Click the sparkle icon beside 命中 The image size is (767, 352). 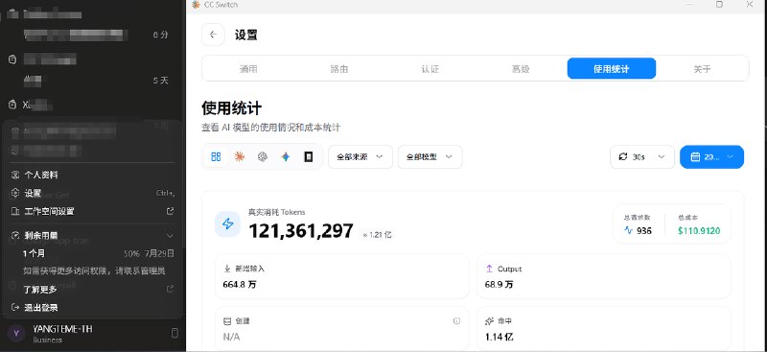pos(489,321)
